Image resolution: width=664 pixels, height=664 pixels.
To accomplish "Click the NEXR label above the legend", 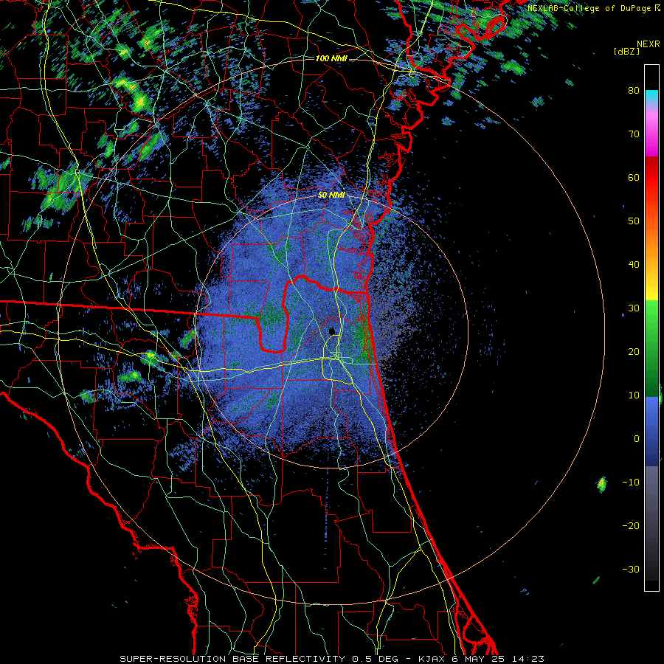I will [649, 44].
